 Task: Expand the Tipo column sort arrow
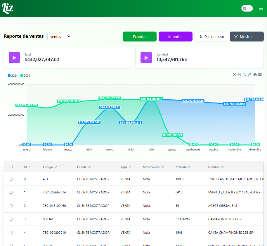click(x=130, y=167)
